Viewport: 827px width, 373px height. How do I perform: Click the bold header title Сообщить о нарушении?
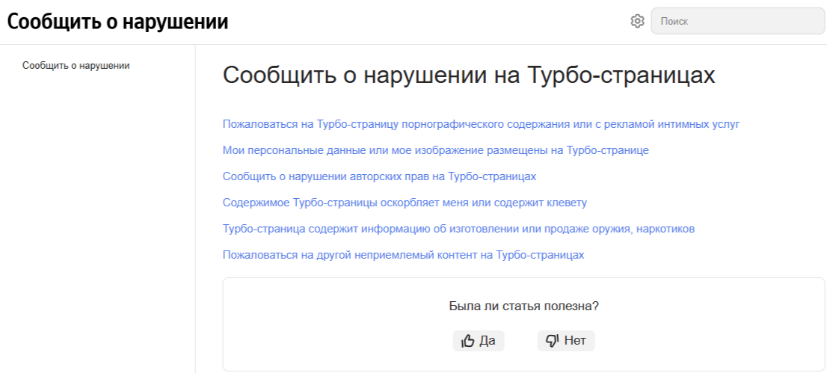[117, 22]
